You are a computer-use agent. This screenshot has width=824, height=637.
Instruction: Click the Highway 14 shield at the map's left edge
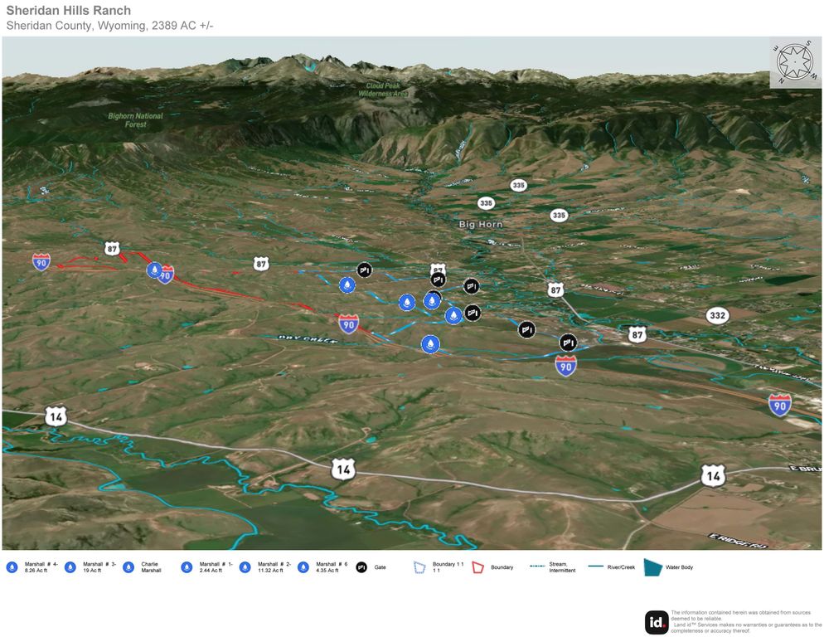tap(56, 416)
